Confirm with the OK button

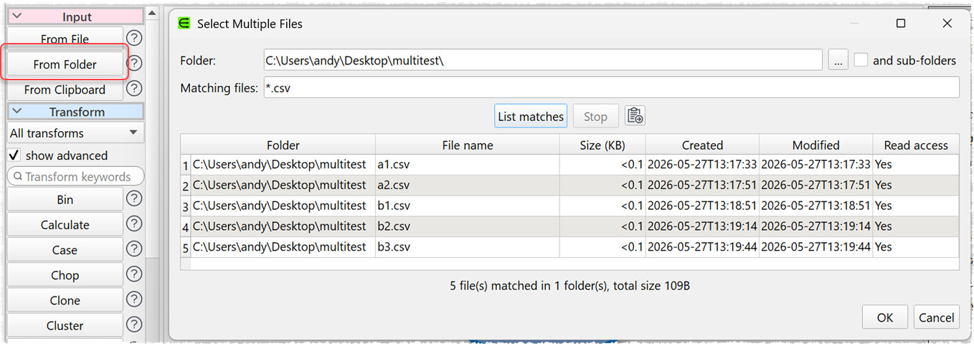click(x=885, y=317)
